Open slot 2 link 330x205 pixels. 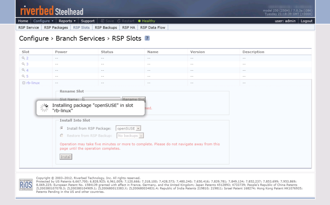click(27, 58)
